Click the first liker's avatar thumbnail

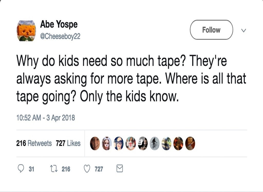95,143
